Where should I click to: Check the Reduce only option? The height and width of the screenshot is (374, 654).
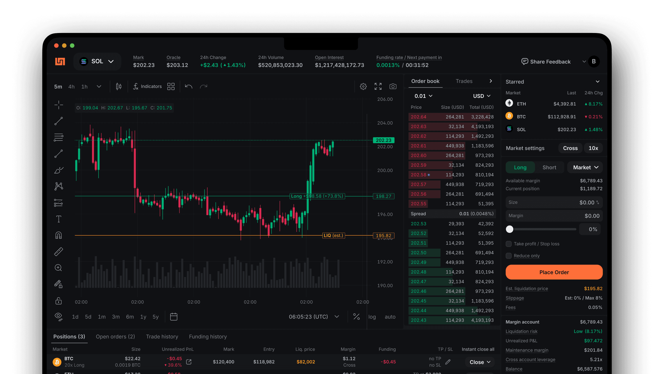(x=509, y=256)
